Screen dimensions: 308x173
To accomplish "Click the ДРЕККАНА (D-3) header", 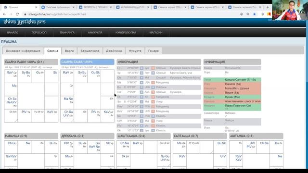I will [87, 136].
